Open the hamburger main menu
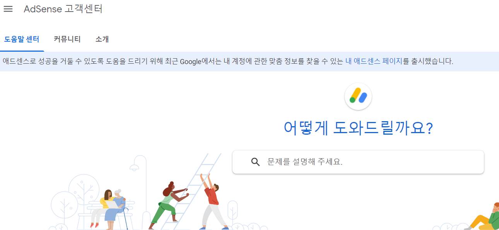This screenshot has width=499, height=230. (x=8, y=9)
